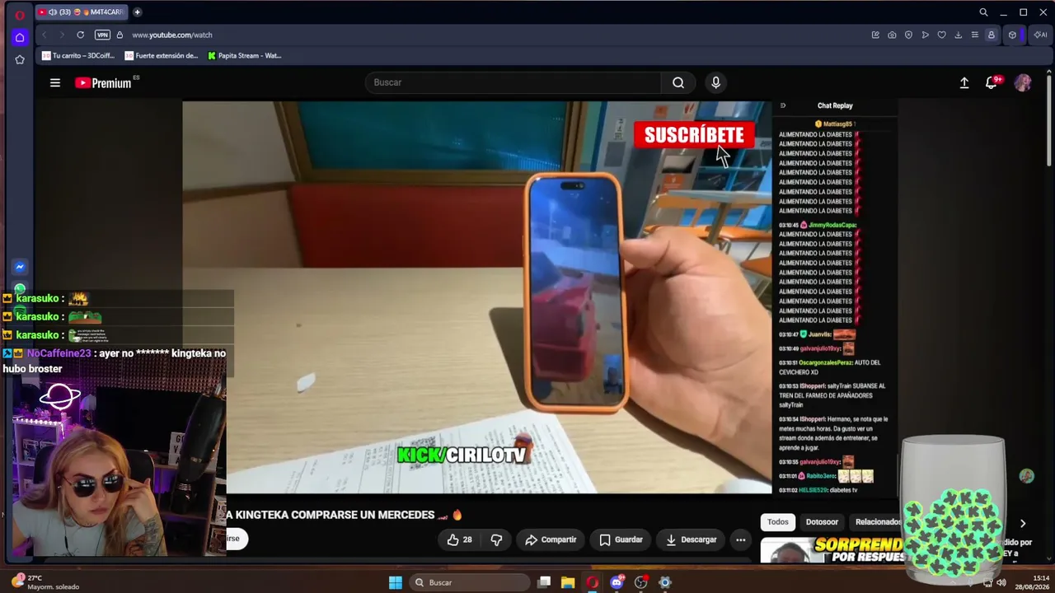This screenshot has height=593, width=1055.
Task: Open the browser profile icon in toolbar
Action: click(991, 35)
